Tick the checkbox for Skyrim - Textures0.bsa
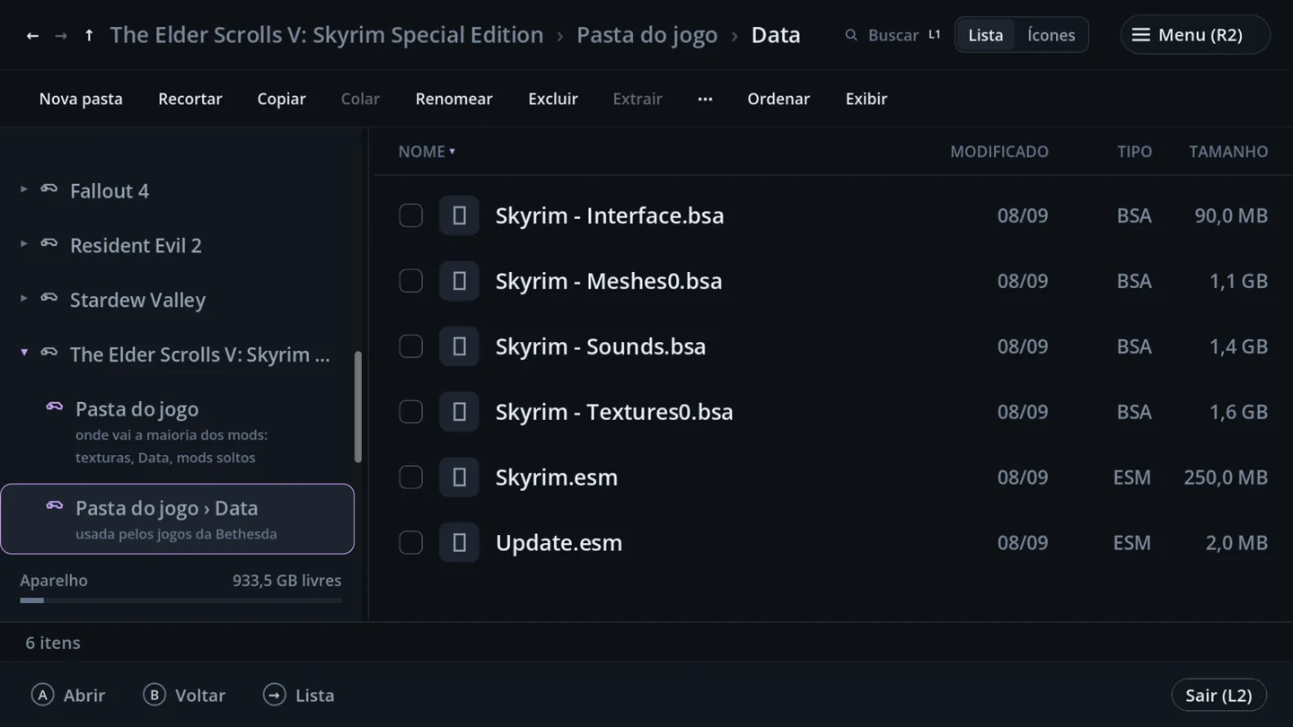The image size is (1293, 727). click(410, 412)
